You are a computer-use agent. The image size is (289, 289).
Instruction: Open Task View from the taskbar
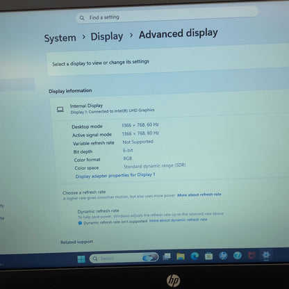167,256
